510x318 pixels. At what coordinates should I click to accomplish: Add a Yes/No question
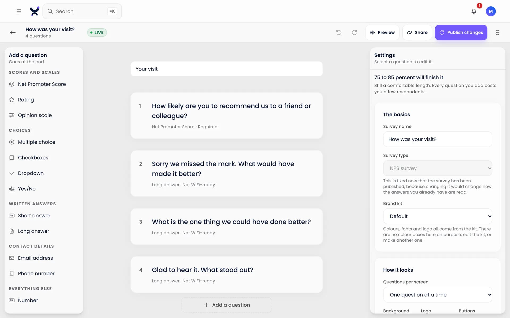pos(44,189)
